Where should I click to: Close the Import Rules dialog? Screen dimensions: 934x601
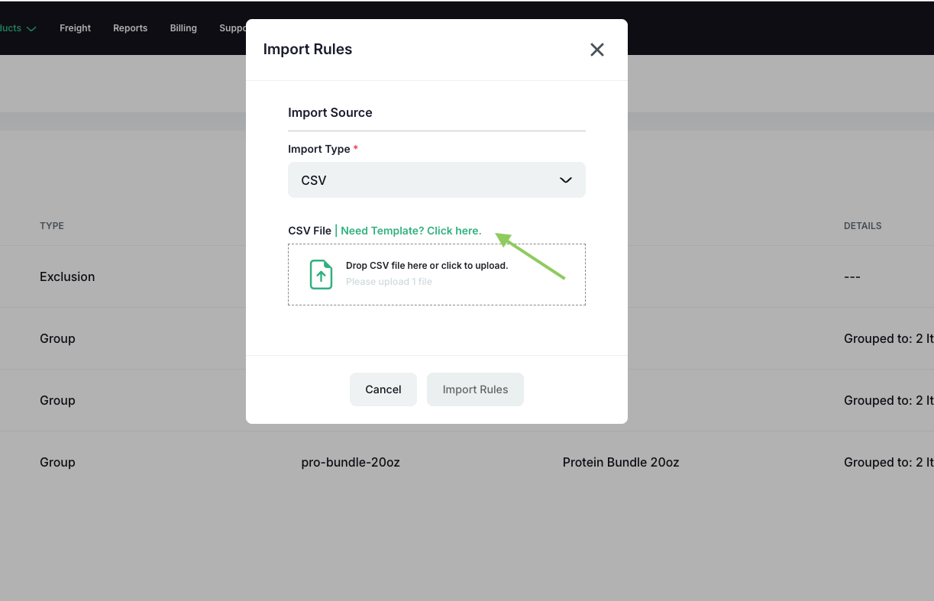pyautogui.click(x=597, y=50)
